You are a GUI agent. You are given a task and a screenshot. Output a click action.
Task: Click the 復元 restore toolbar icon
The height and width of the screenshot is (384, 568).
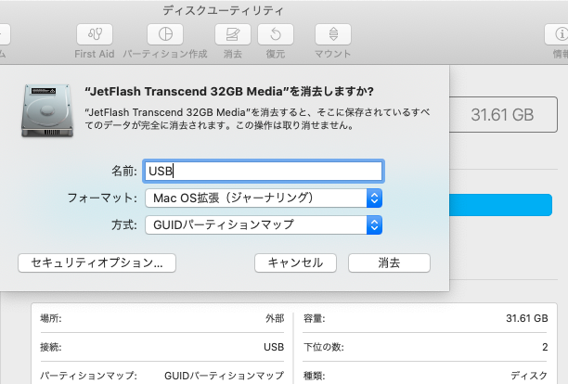[x=276, y=34]
